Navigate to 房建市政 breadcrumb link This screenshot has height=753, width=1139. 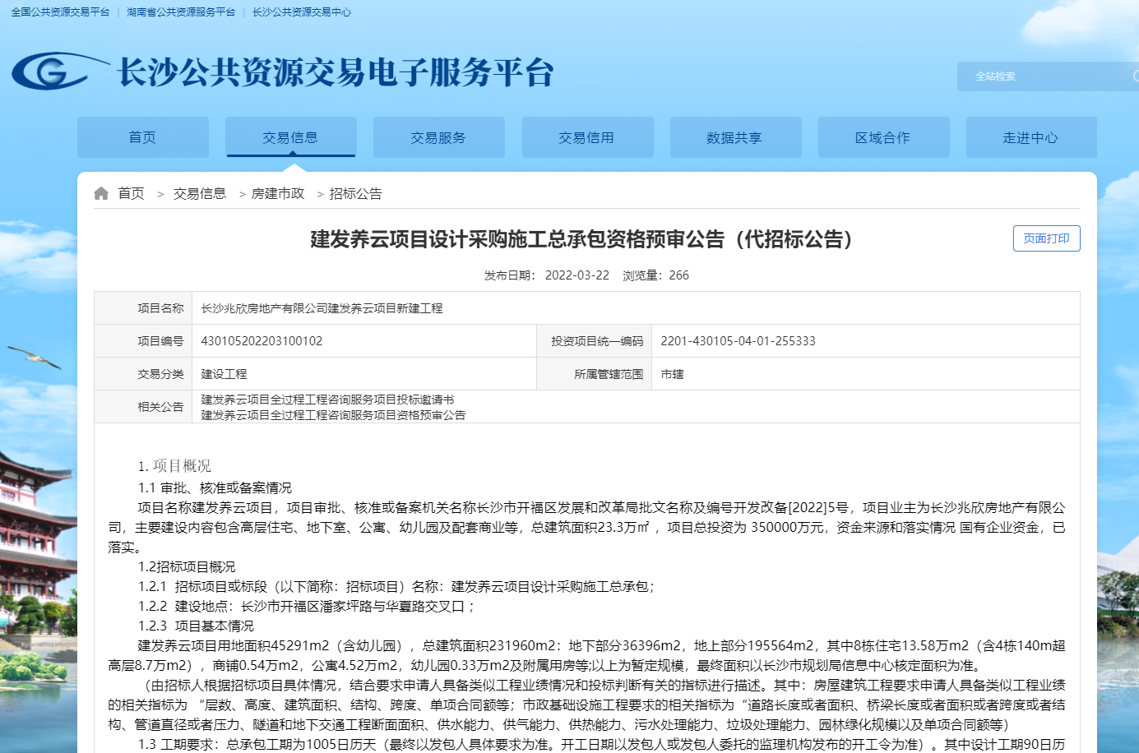tap(278, 193)
